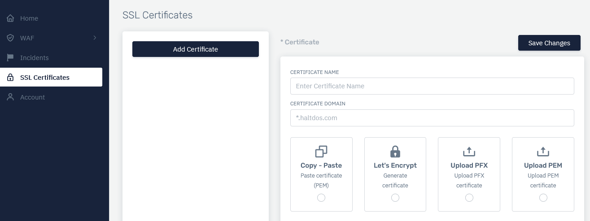Viewport: 590px width, 221px height.
Task: Choose the Upload PEM radio option
Action: coord(543,198)
